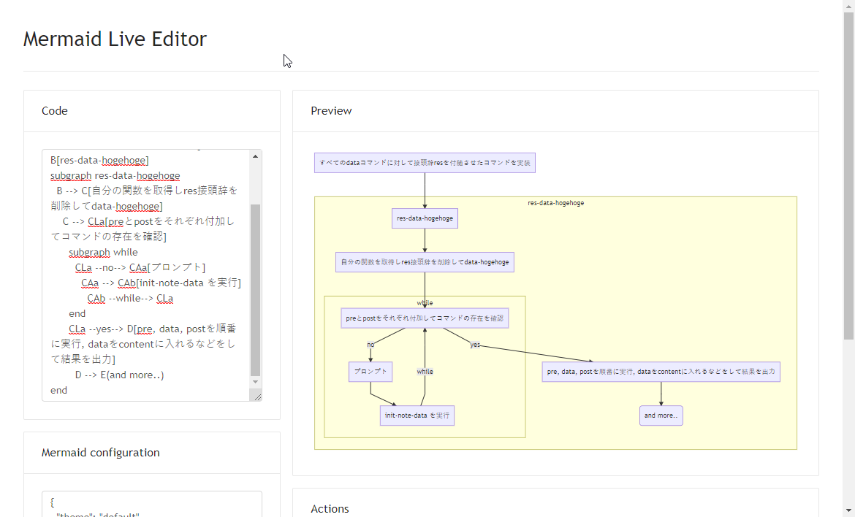Click the 'init-note-data を実行' node
This screenshot has width=855, height=517.
tap(417, 415)
